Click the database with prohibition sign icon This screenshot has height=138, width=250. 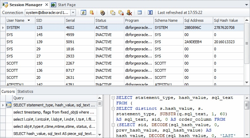(x=103, y=13)
